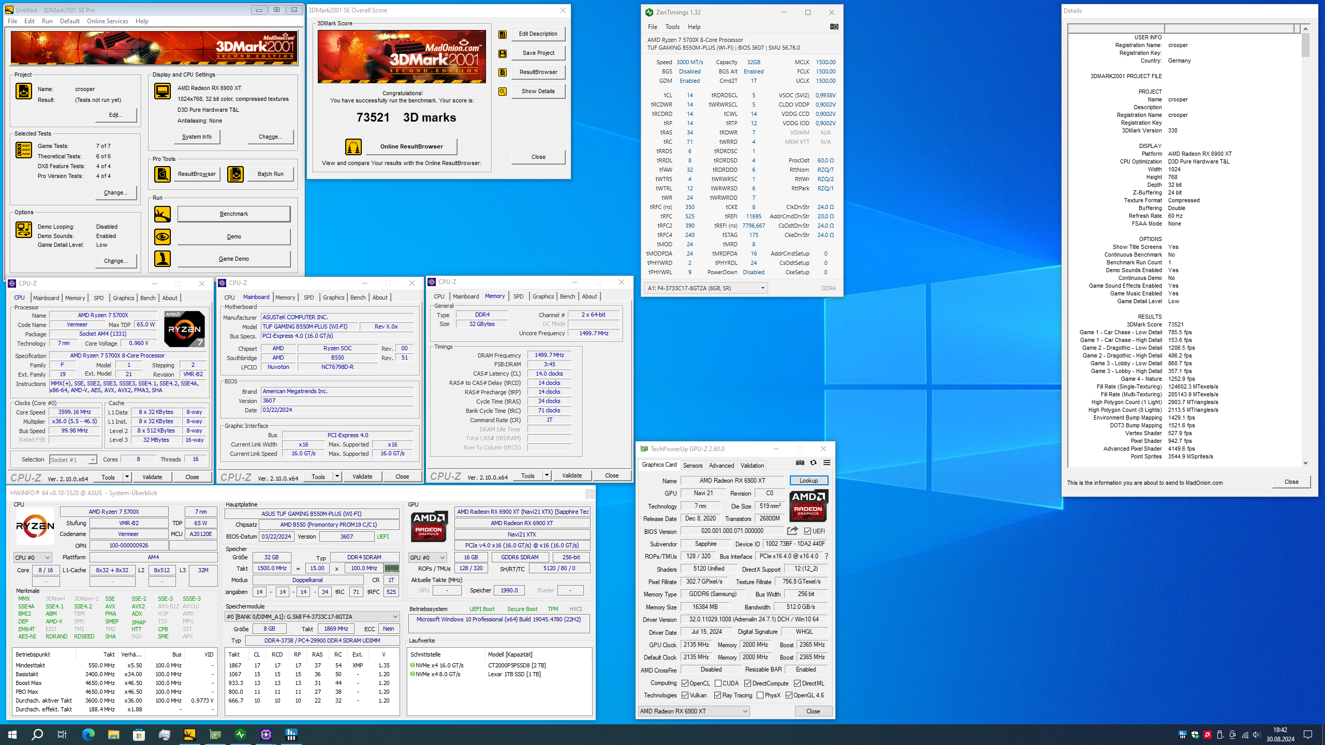Open Tools menu in ZenTimings

[672, 27]
